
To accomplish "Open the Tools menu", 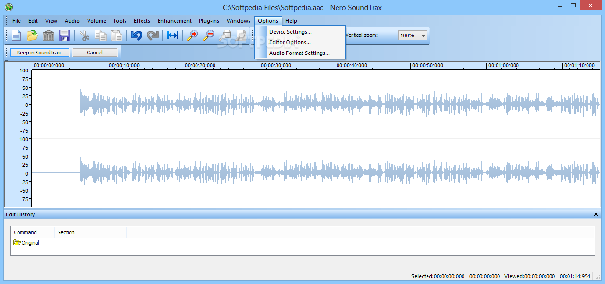I will [x=120, y=21].
